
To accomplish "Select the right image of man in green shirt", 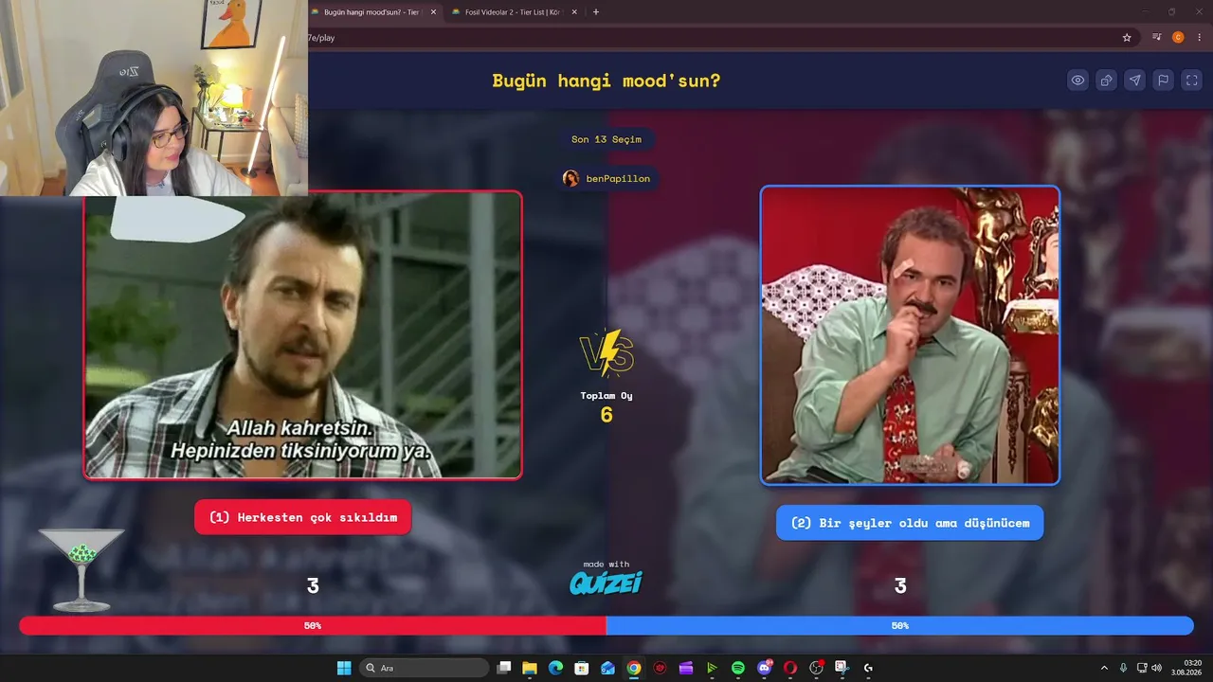I will pos(910,335).
